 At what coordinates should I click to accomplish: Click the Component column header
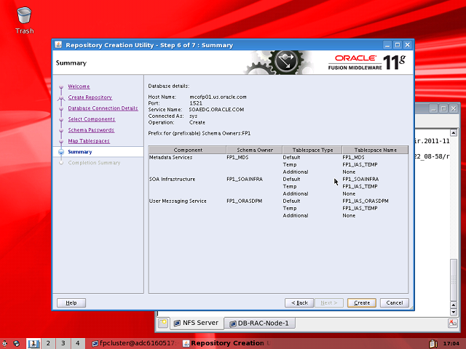(188, 150)
